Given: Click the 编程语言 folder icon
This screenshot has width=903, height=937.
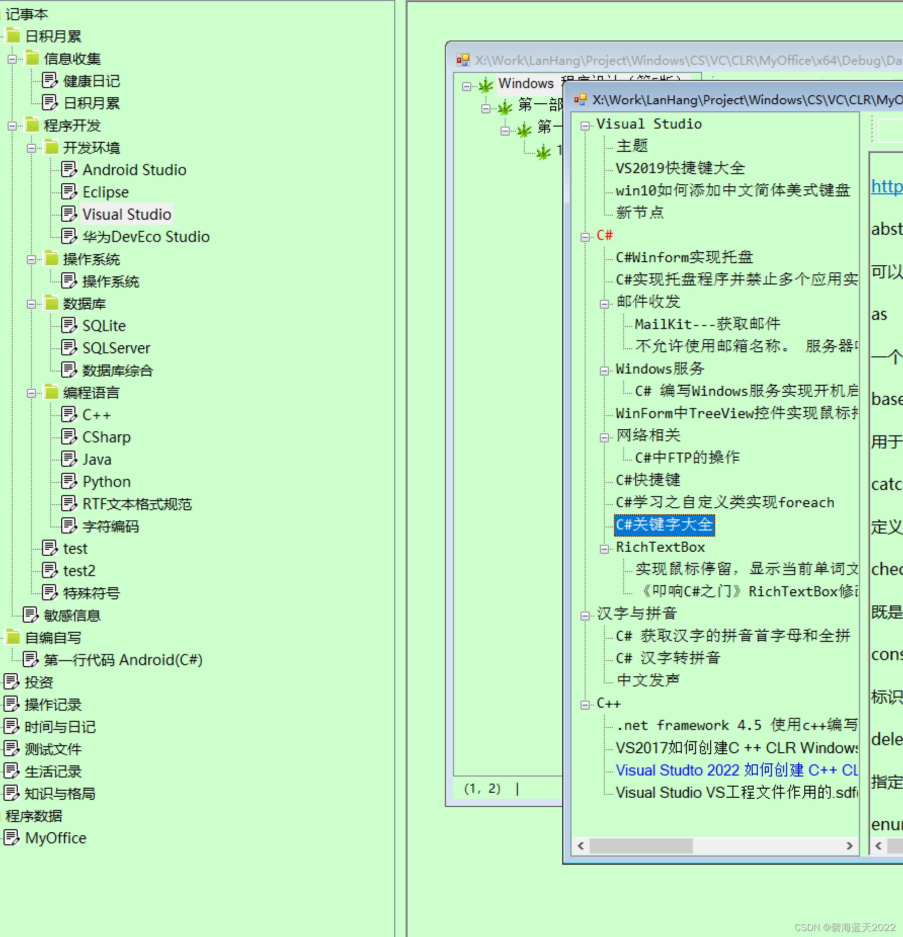Looking at the screenshot, I should [51, 392].
